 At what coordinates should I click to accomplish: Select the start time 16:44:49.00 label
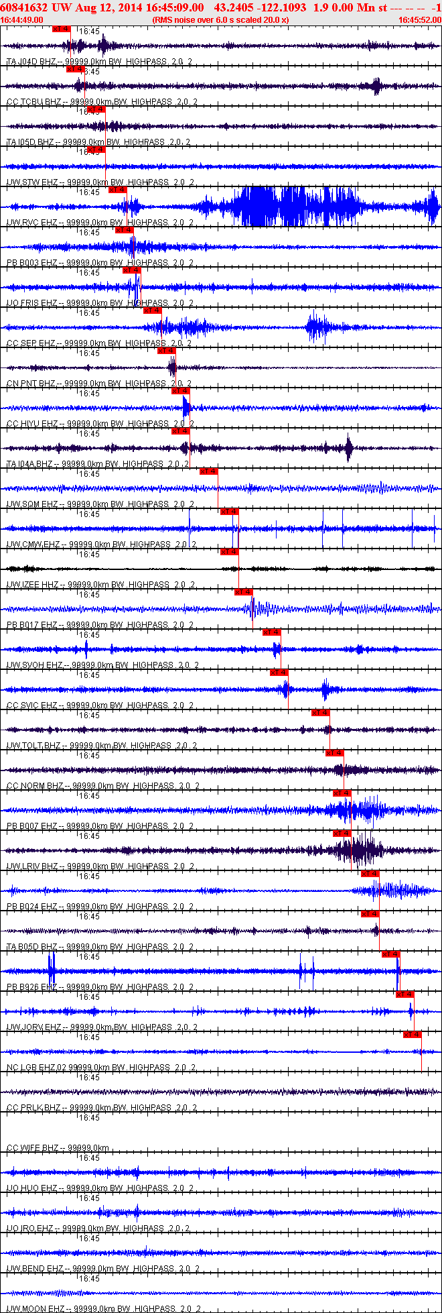23,20
